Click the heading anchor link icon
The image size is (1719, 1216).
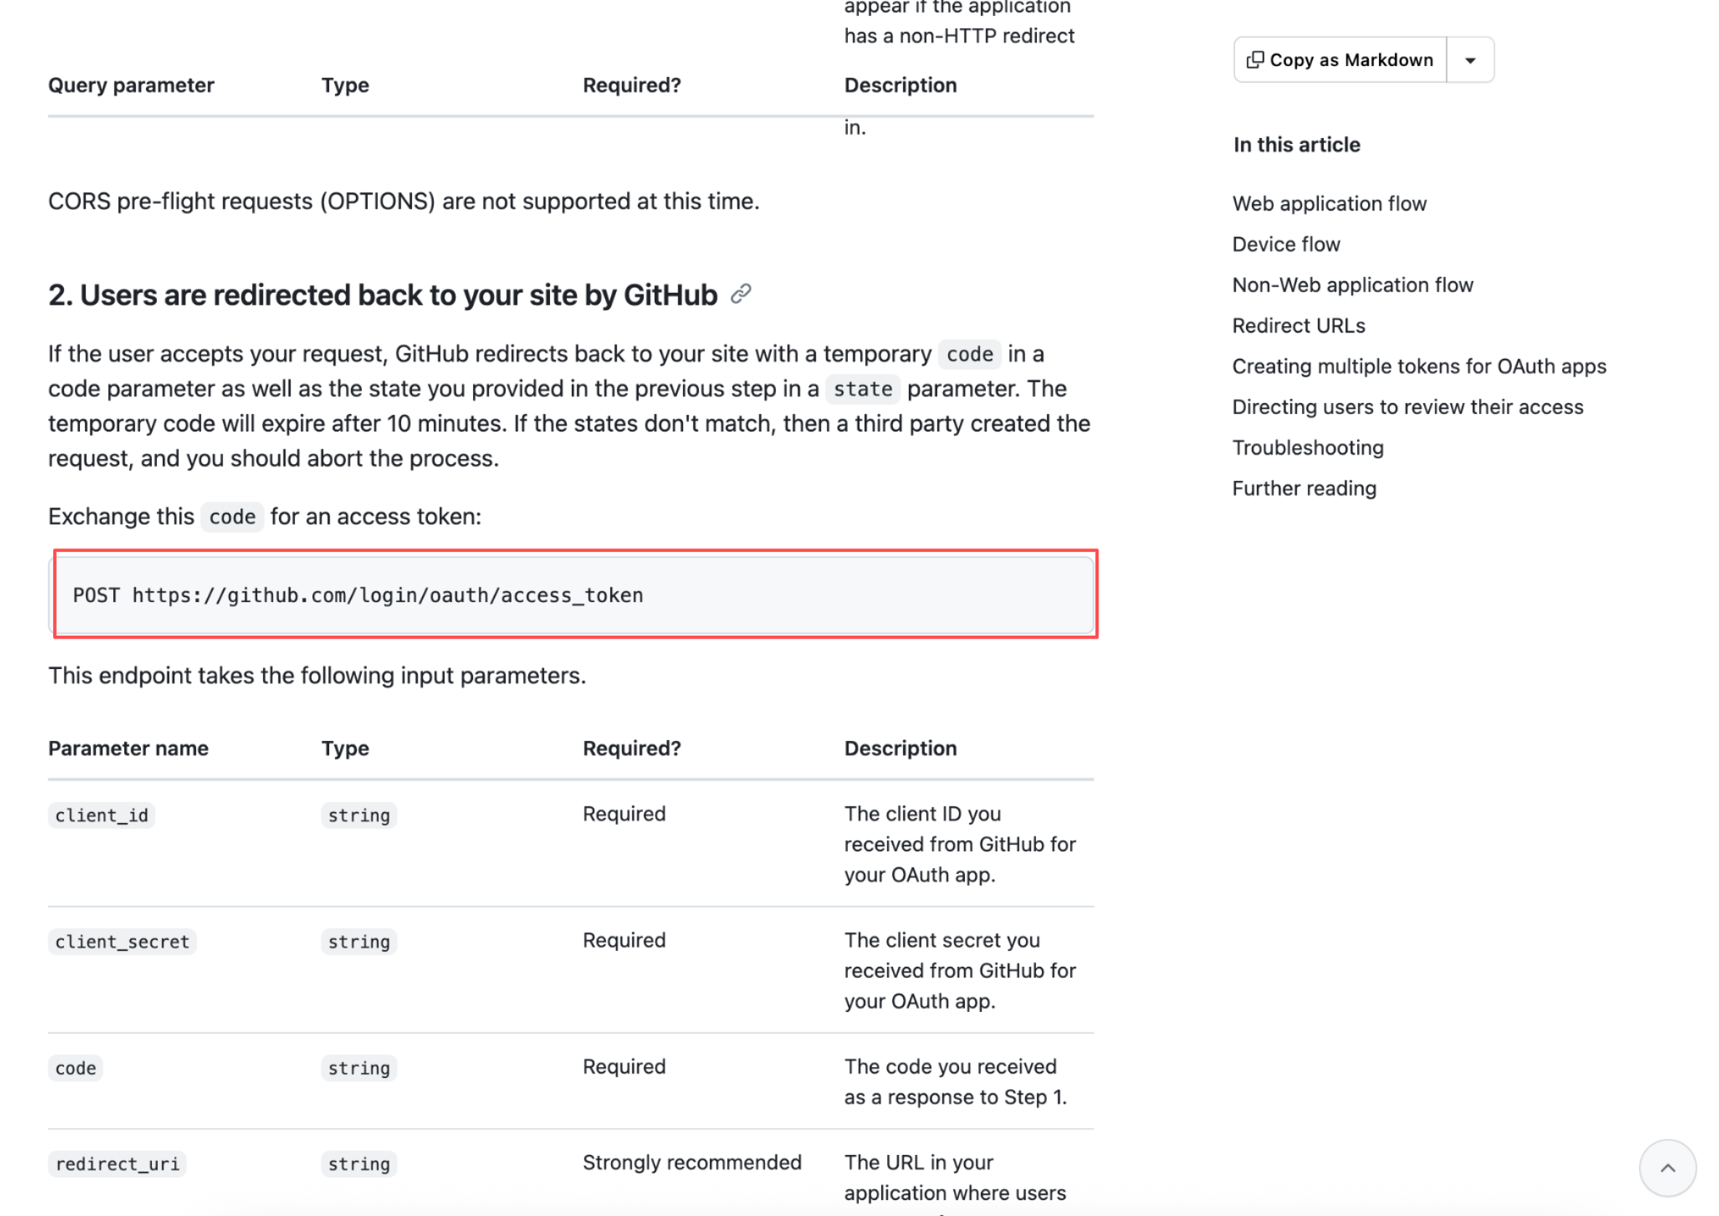[x=740, y=294]
